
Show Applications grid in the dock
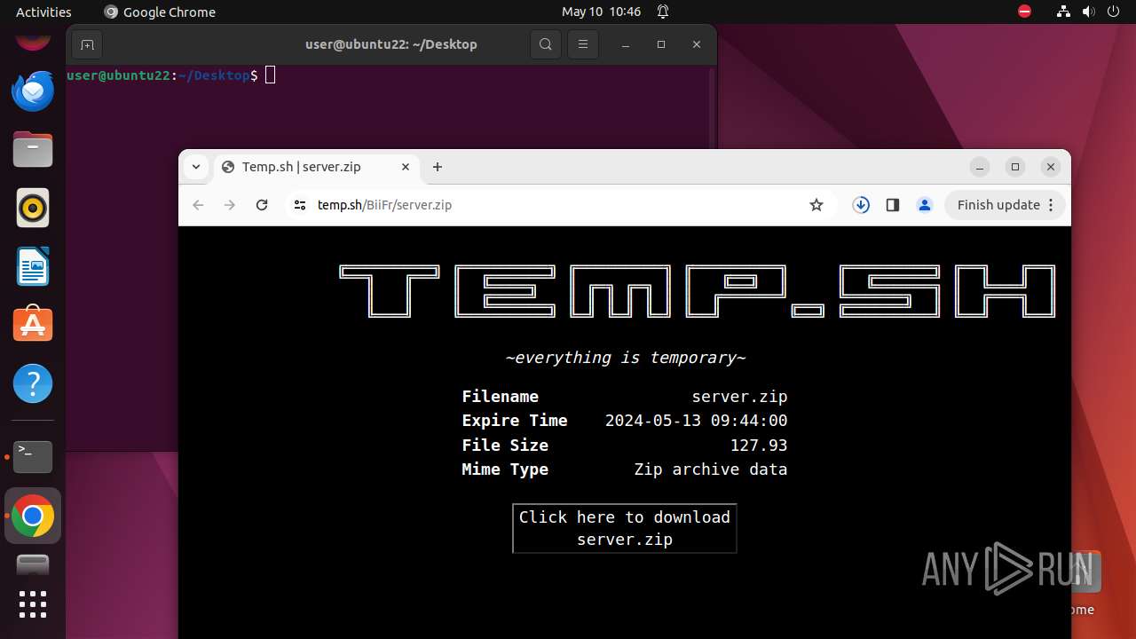click(x=33, y=604)
